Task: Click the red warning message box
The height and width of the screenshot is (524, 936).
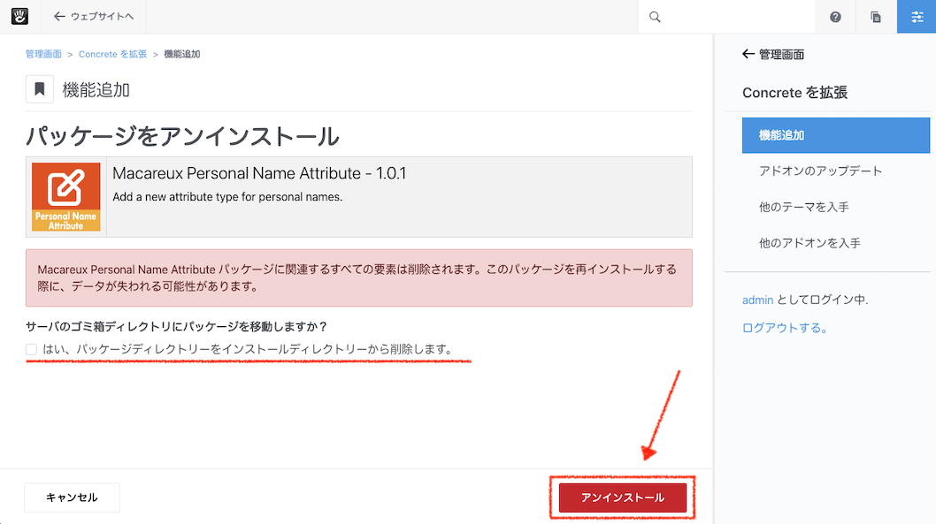Action: 359,277
